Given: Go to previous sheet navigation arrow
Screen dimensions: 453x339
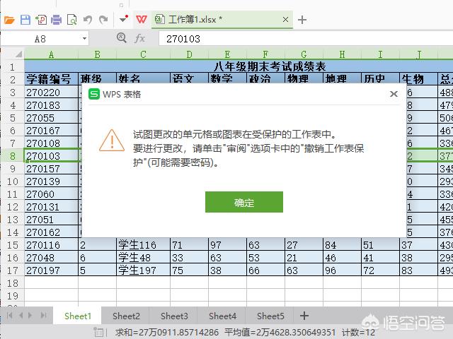Looking at the screenshot, I should [21, 316].
